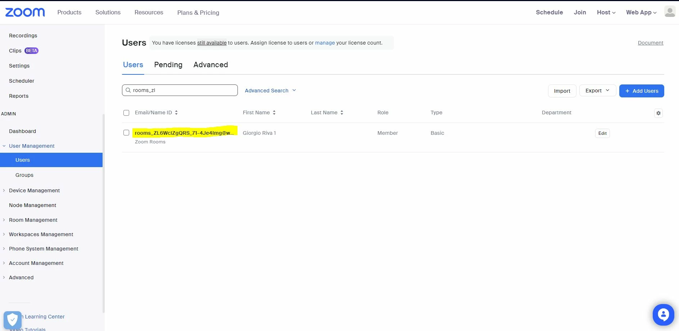Click the Import button

(x=562, y=91)
